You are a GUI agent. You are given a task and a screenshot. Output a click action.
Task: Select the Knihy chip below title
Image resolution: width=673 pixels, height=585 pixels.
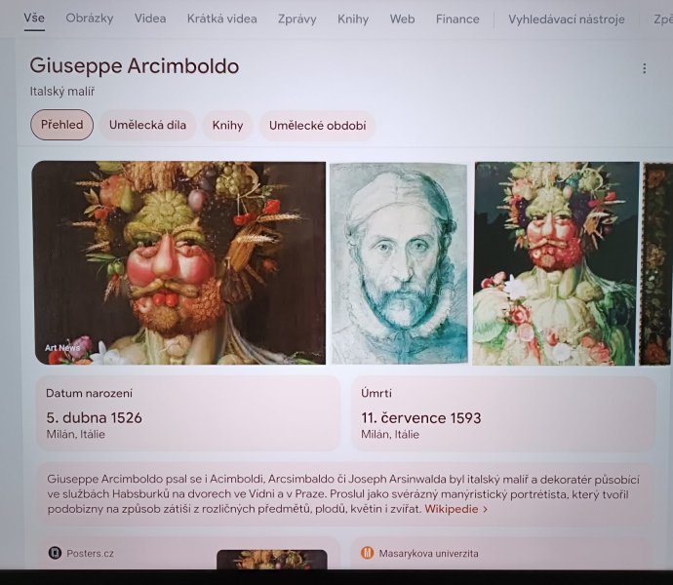227,126
